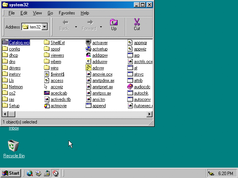238x178 pixels.
Task: Click the Up folder toolbar icon
Action: point(114,22)
